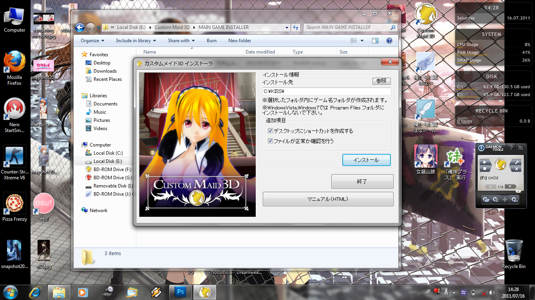Screen dimensions: 535x300
Task: Click the volume speaker icon in the system tray
Action: point(492,293)
